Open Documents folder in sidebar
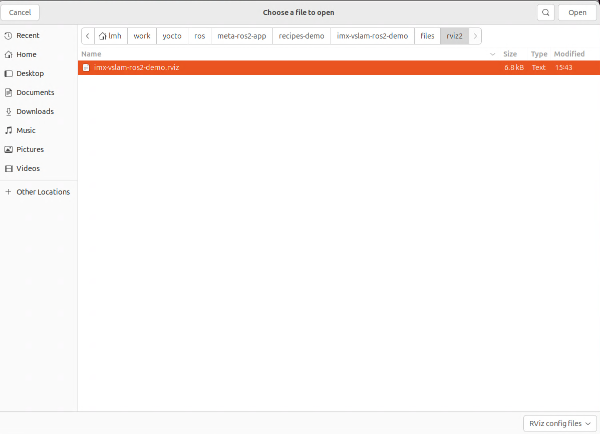 (x=35, y=92)
